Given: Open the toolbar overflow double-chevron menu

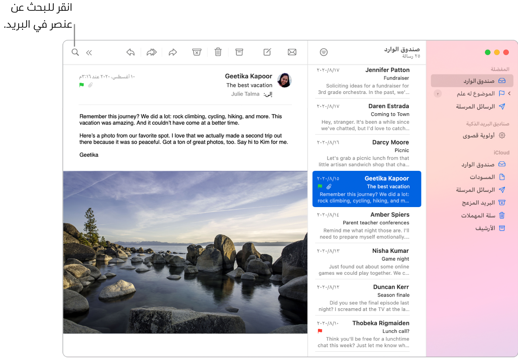Looking at the screenshot, I should (x=89, y=53).
